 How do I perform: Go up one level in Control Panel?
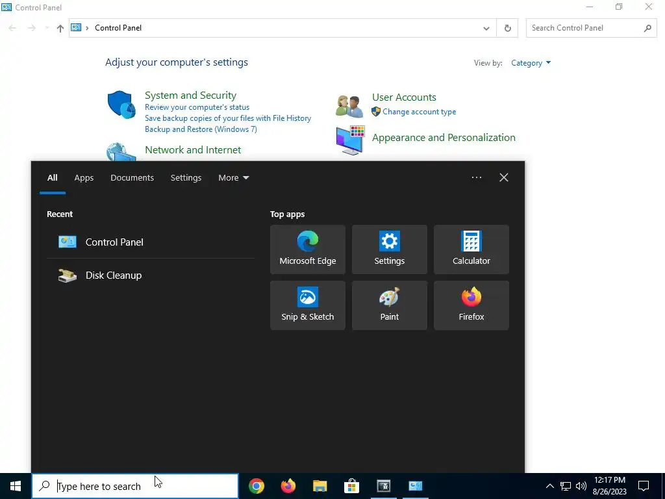coord(60,28)
